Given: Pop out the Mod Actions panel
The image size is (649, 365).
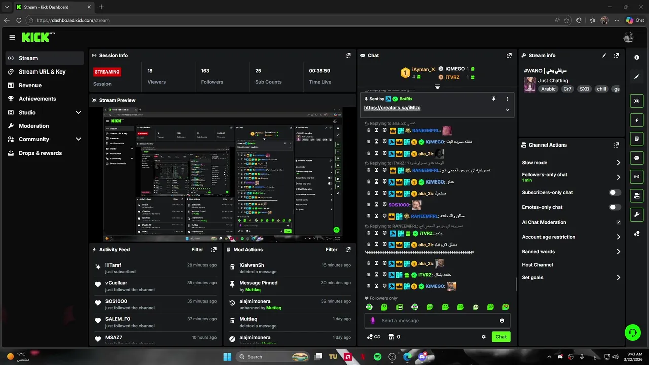Looking at the screenshot, I should click(348, 250).
